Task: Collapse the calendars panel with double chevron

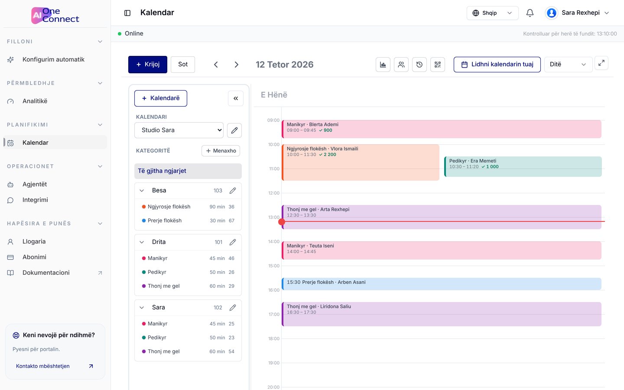Action: (236, 98)
